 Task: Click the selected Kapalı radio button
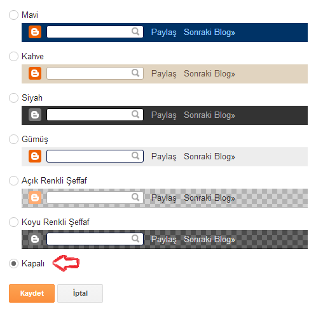tap(13, 264)
